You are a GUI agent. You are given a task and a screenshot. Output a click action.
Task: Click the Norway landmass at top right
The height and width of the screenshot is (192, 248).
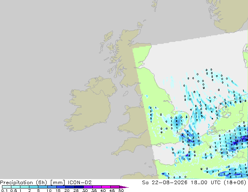pyautogui.click(x=229, y=15)
